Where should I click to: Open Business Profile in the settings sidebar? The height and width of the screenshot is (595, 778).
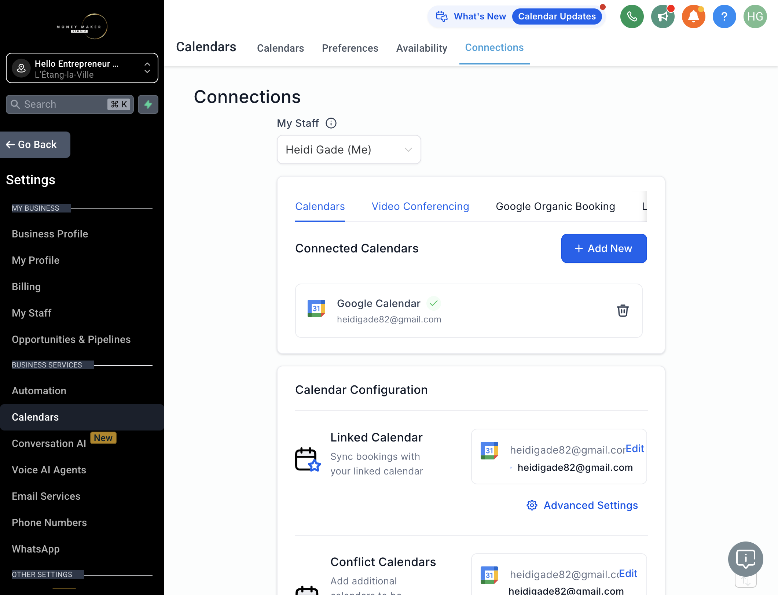(x=50, y=234)
